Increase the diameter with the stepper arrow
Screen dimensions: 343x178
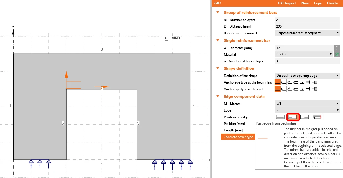[x=337, y=46]
